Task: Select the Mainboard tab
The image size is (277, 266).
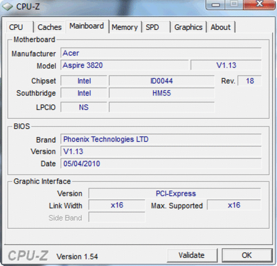Action: [87, 26]
